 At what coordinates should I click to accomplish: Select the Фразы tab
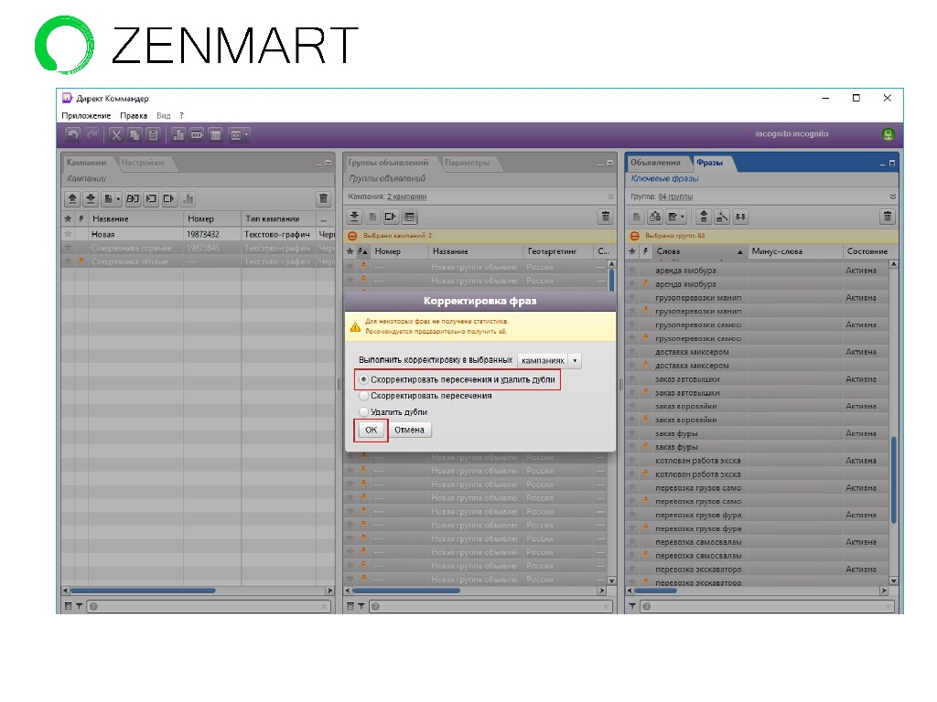[x=709, y=163]
